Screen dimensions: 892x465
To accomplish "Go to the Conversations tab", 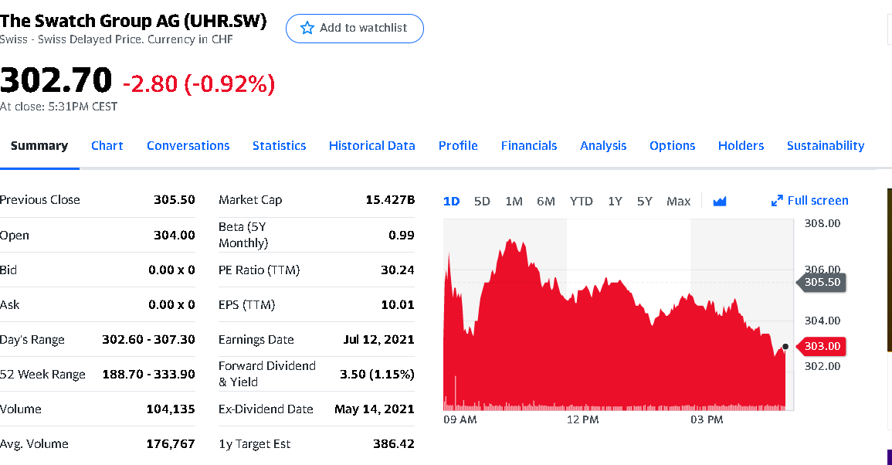I will [x=188, y=146].
